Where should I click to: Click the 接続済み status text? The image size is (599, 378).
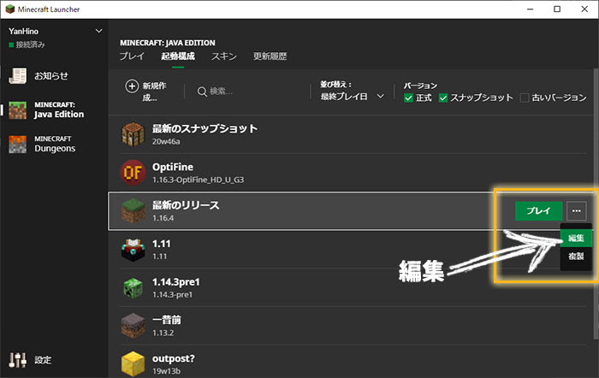click(x=30, y=44)
